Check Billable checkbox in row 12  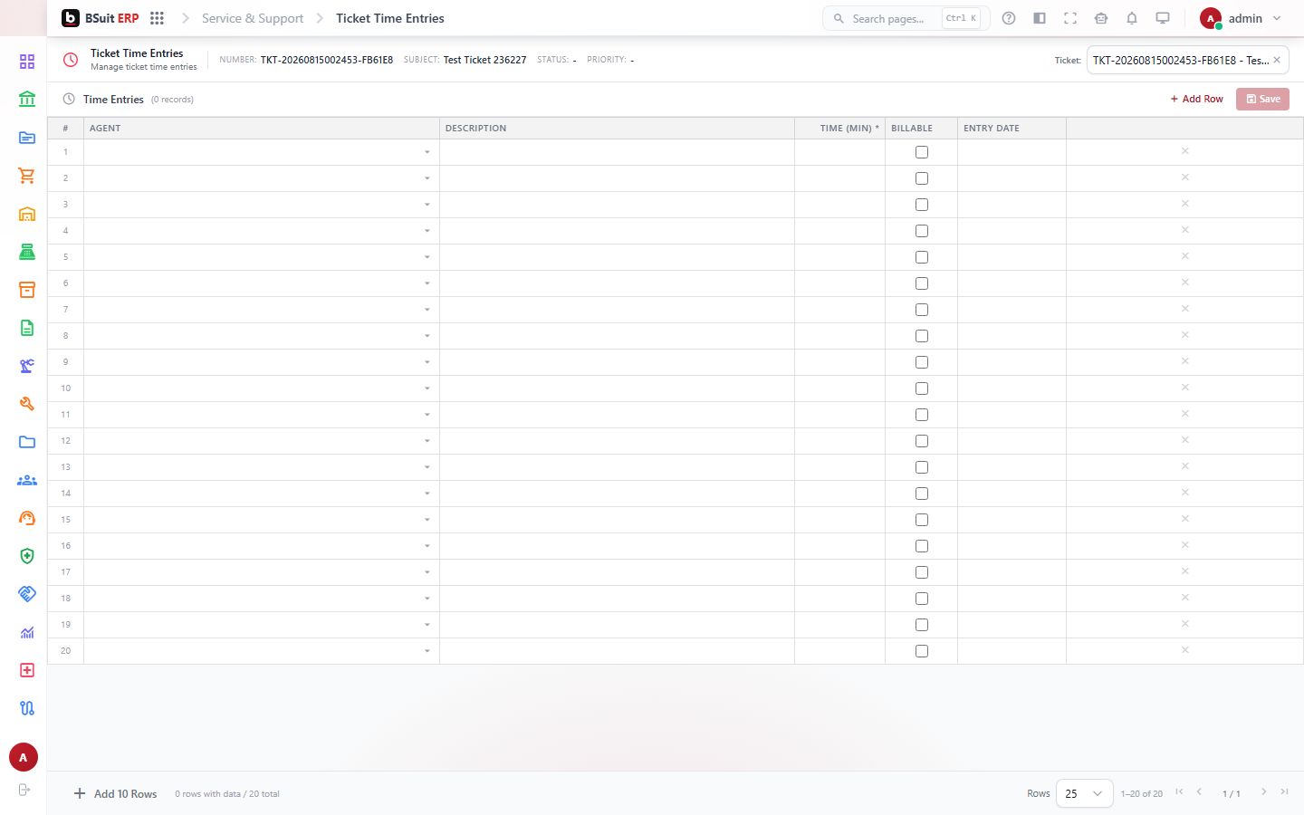coord(922,441)
